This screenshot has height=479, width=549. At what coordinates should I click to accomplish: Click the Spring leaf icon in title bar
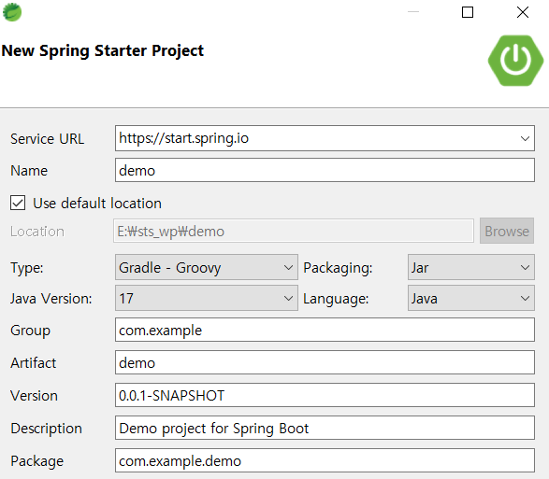click(12, 12)
